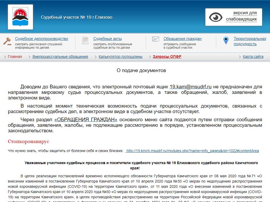
Task: Go to Обращения граждан header link
Action: coord(182,39)
